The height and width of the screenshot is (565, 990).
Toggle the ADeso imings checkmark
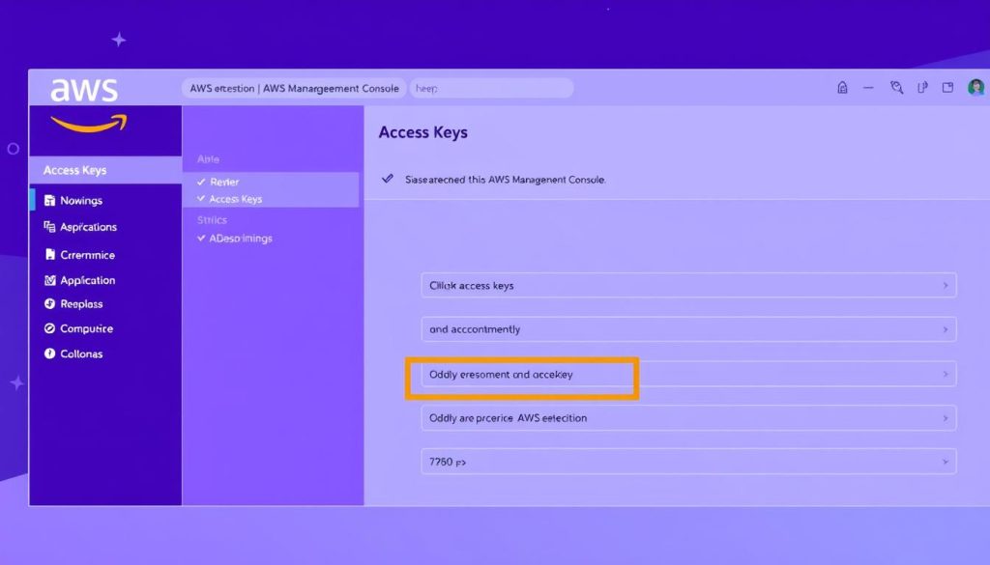(x=201, y=238)
